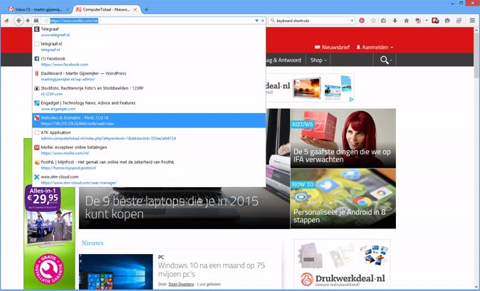Open the address bar history dropdown arrow

(x=257, y=21)
